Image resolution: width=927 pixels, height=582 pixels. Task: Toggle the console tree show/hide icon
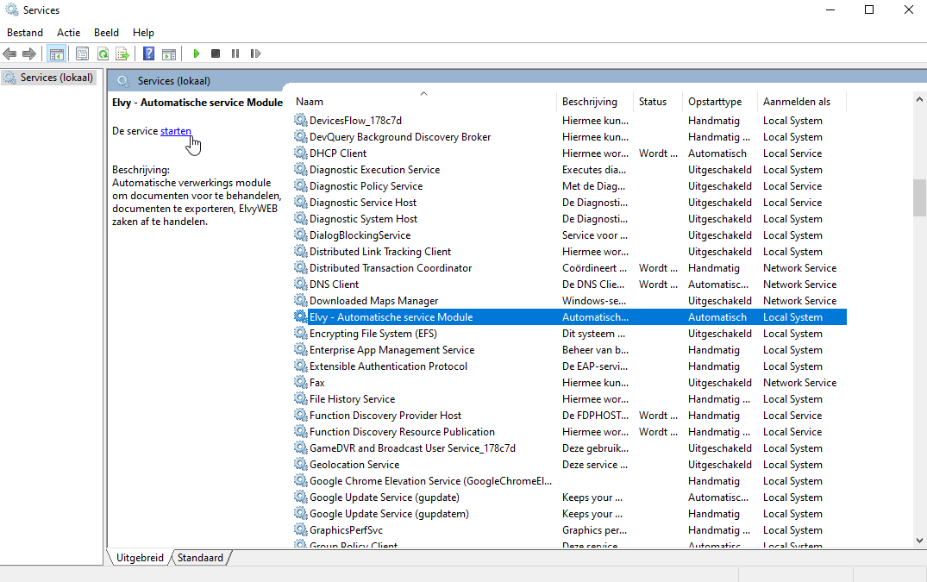57,53
